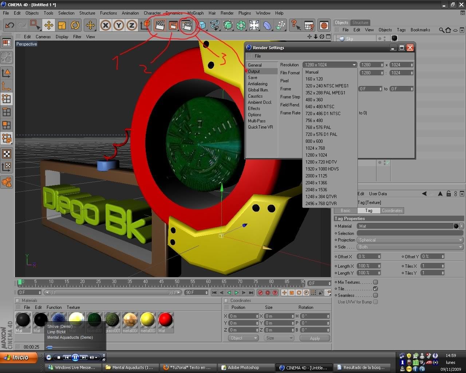This screenshot has width=466, height=373.
Task: Select the Scale tool icon
Action: pyautogui.click(x=62, y=25)
